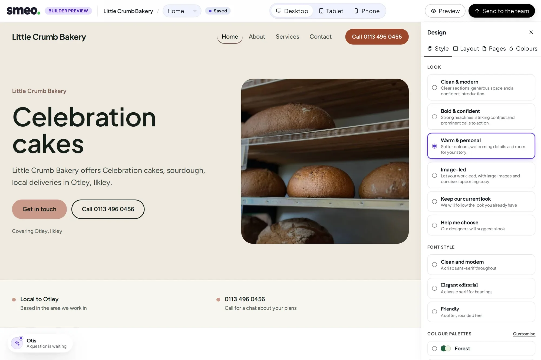
Task: Click the Phone device icon
Action: click(356, 11)
